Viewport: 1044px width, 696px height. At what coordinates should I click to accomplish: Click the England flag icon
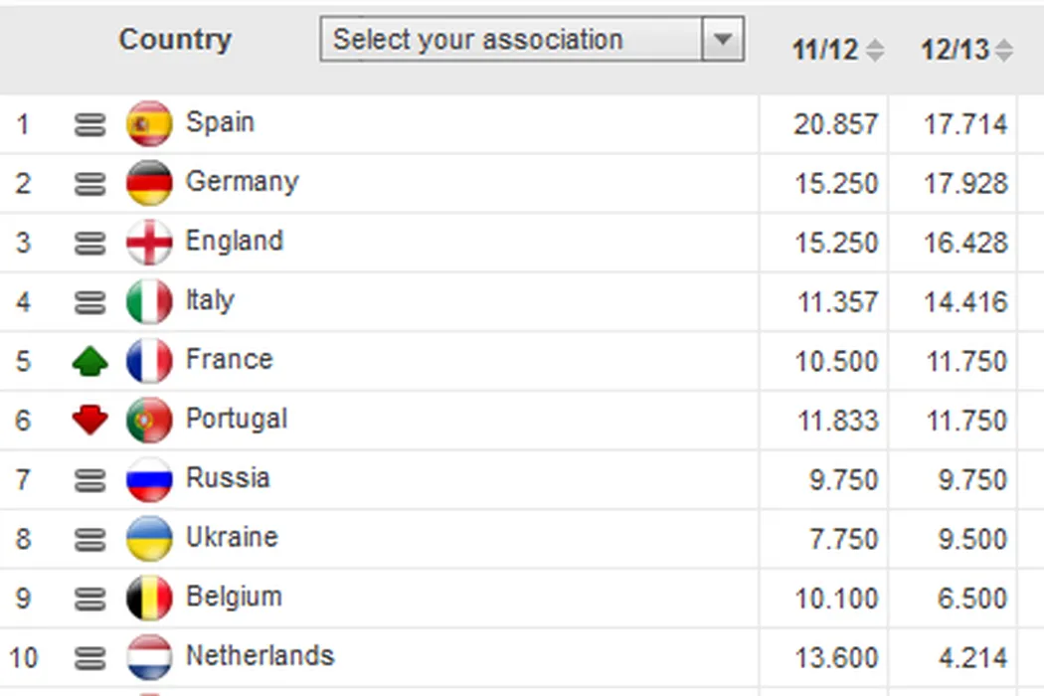pos(149,243)
